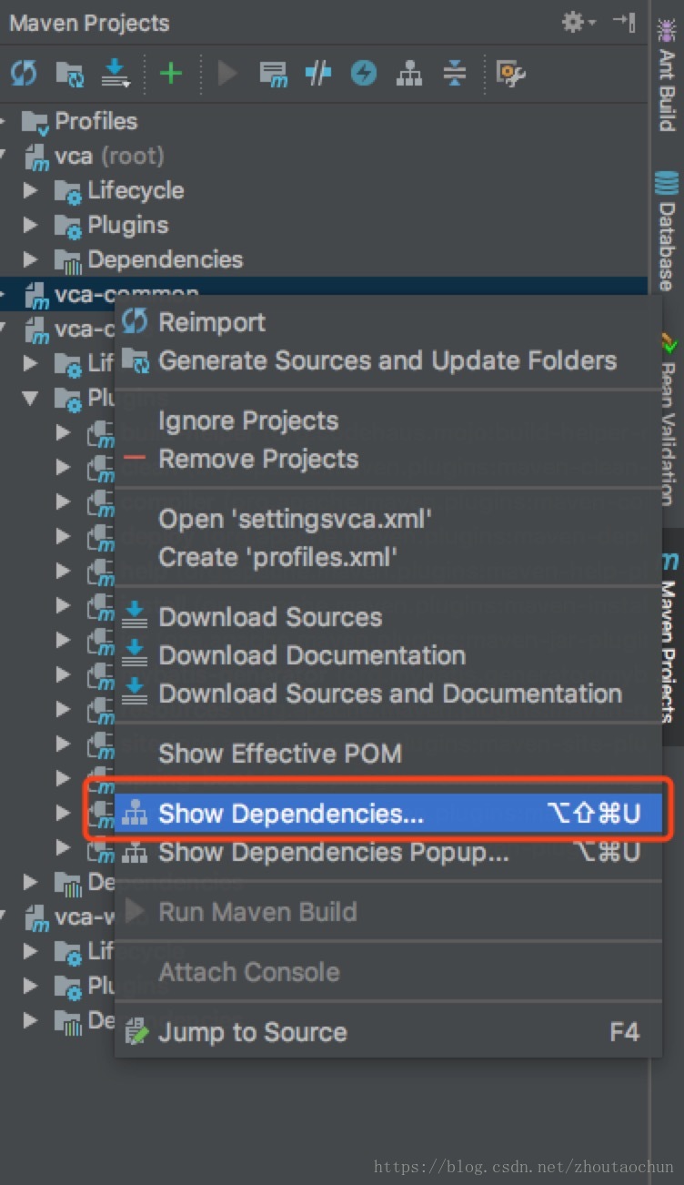The image size is (684, 1185).
Task: Click Reimport icon in context menu
Action: (x=135, y=321)
